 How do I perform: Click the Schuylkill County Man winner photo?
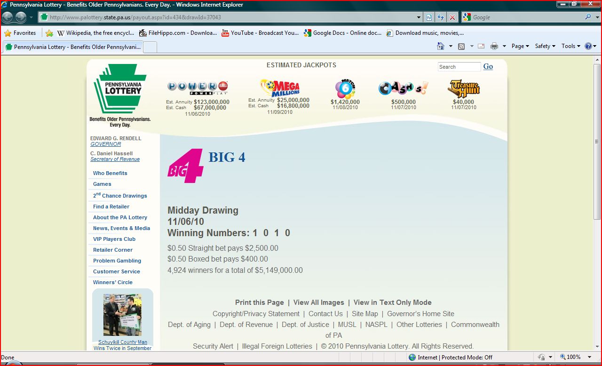click(x=122, y=315)
